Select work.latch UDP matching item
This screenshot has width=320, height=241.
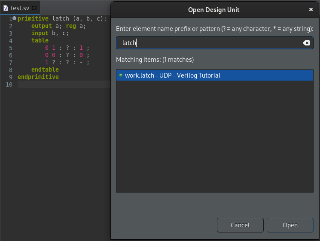(x=215, y=75)
